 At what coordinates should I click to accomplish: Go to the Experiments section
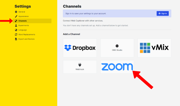pos(32,26)
